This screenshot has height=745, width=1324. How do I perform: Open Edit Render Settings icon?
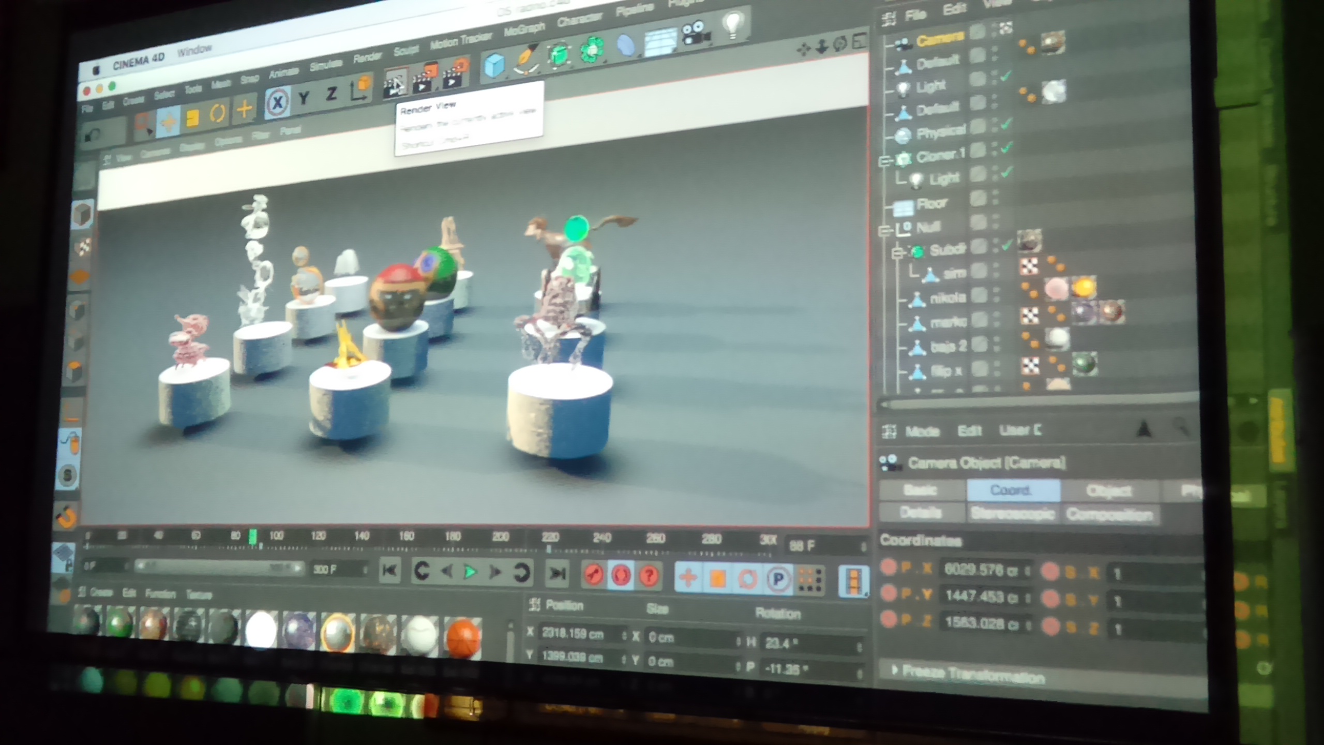pyautogui.click(x=455, y=73)
